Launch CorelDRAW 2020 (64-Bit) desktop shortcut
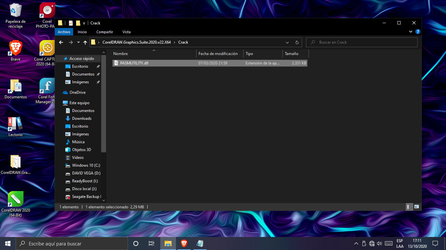446x250 pixels. point(15,204)
